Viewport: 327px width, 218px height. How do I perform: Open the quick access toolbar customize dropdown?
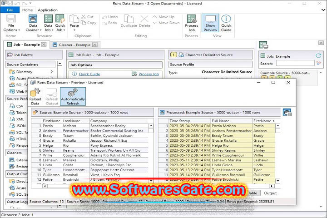coord(30,3)
